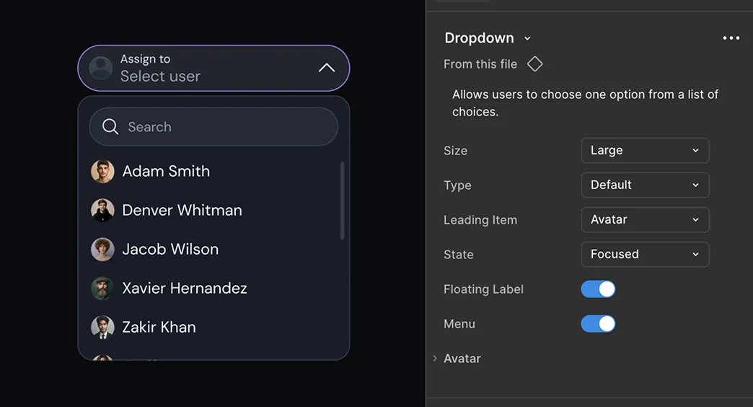The image size is (753, 407).
Task: Click Denver Whitman's avatar picture
Action: [102, 211]
